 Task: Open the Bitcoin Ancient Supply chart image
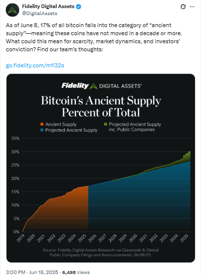coord(100,168)
